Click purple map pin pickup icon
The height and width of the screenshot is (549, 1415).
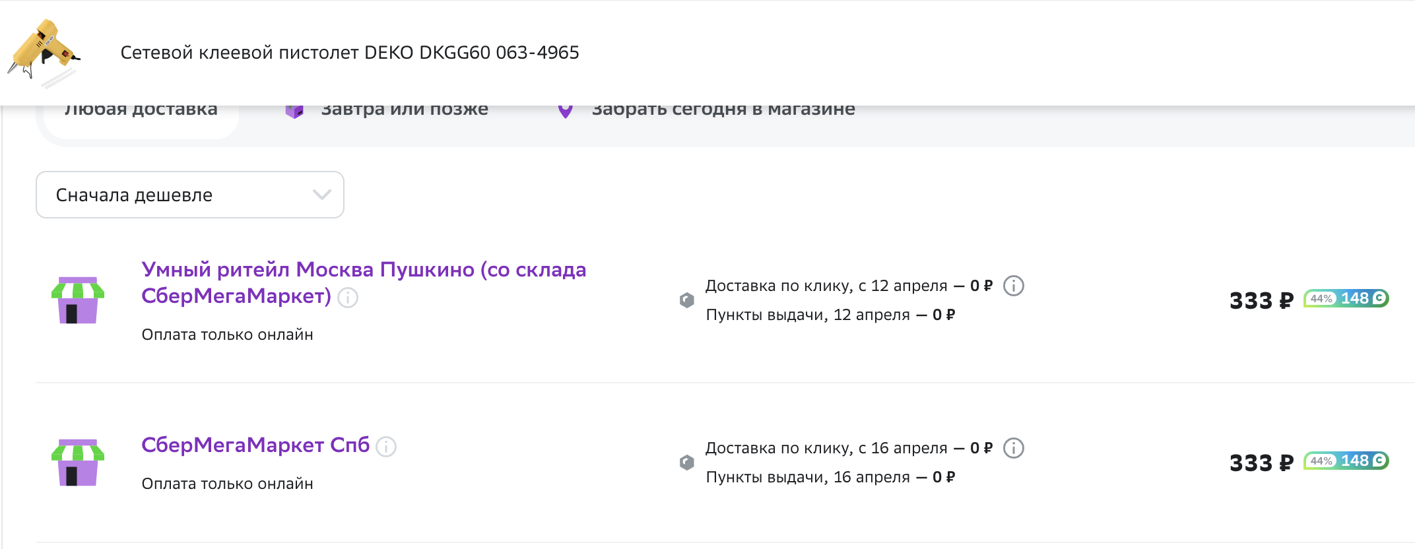[565, 111]
